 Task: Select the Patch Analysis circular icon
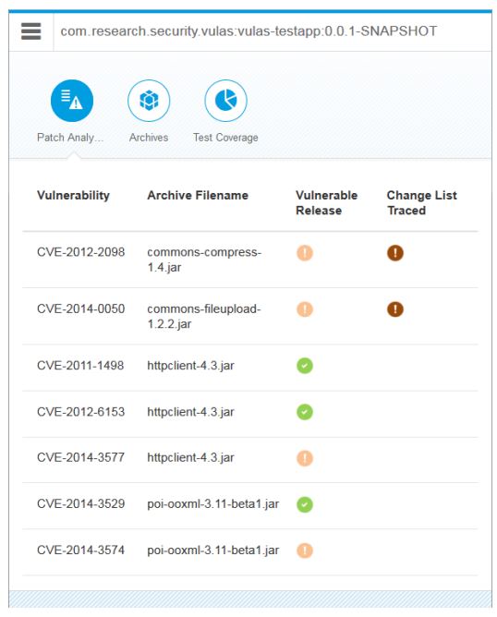(72, 101)
